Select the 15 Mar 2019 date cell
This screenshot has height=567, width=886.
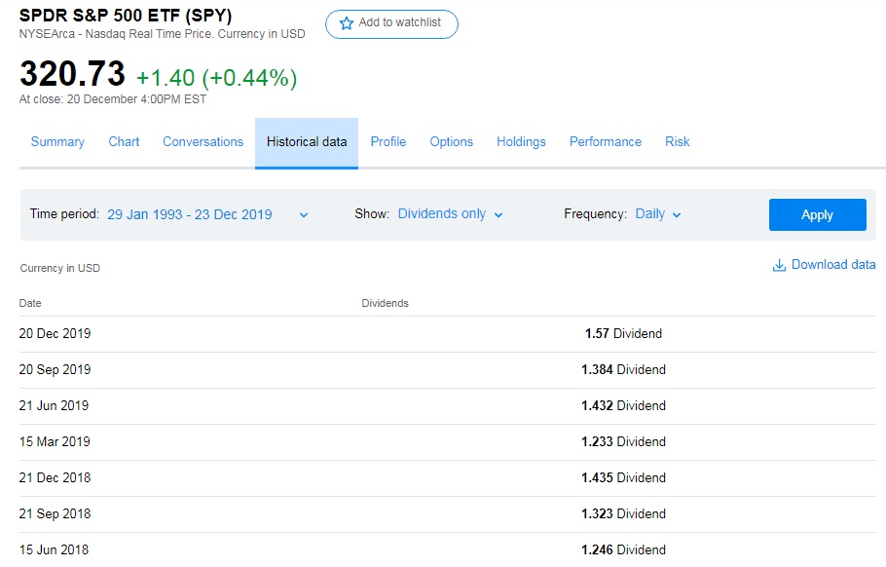(x=55, y=441)
